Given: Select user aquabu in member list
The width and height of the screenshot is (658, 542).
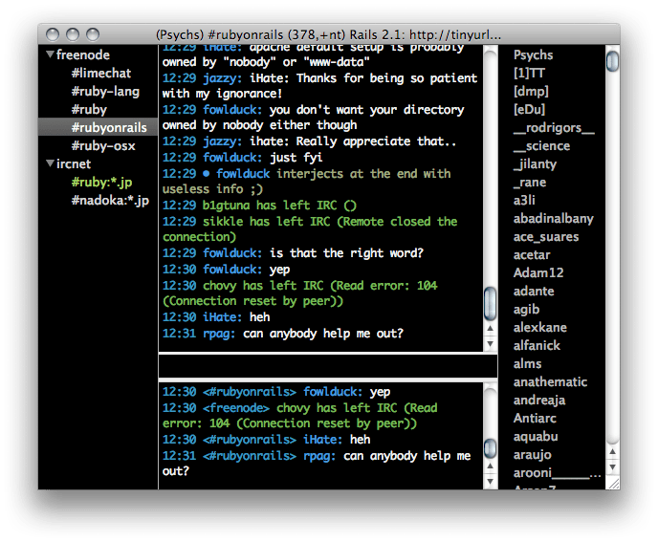Looking at the screenshot, I should click(x=536, y=437).
